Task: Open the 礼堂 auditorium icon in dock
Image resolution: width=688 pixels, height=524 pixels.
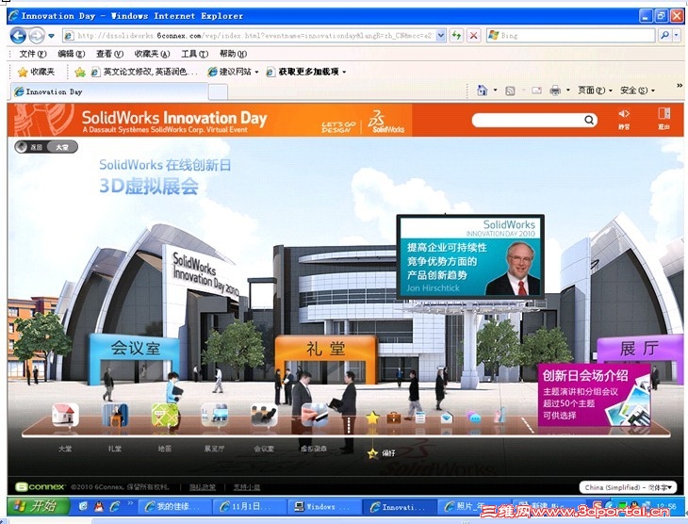Action: 115,415
